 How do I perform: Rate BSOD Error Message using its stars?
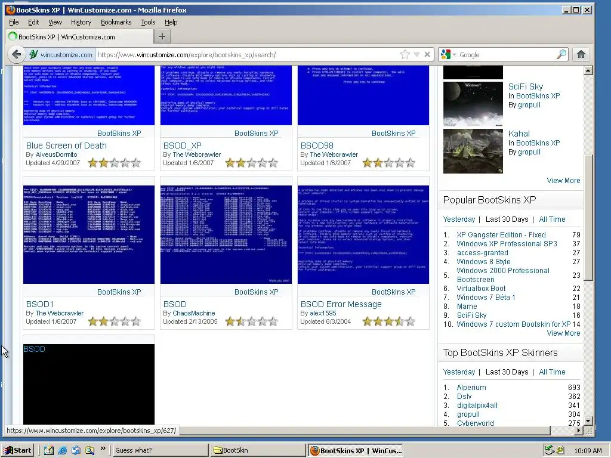388,321
